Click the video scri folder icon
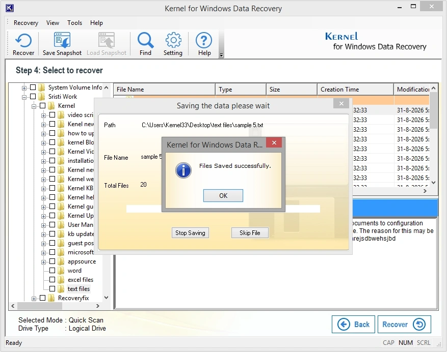The image size is (447, 352). tap(61, 114)
